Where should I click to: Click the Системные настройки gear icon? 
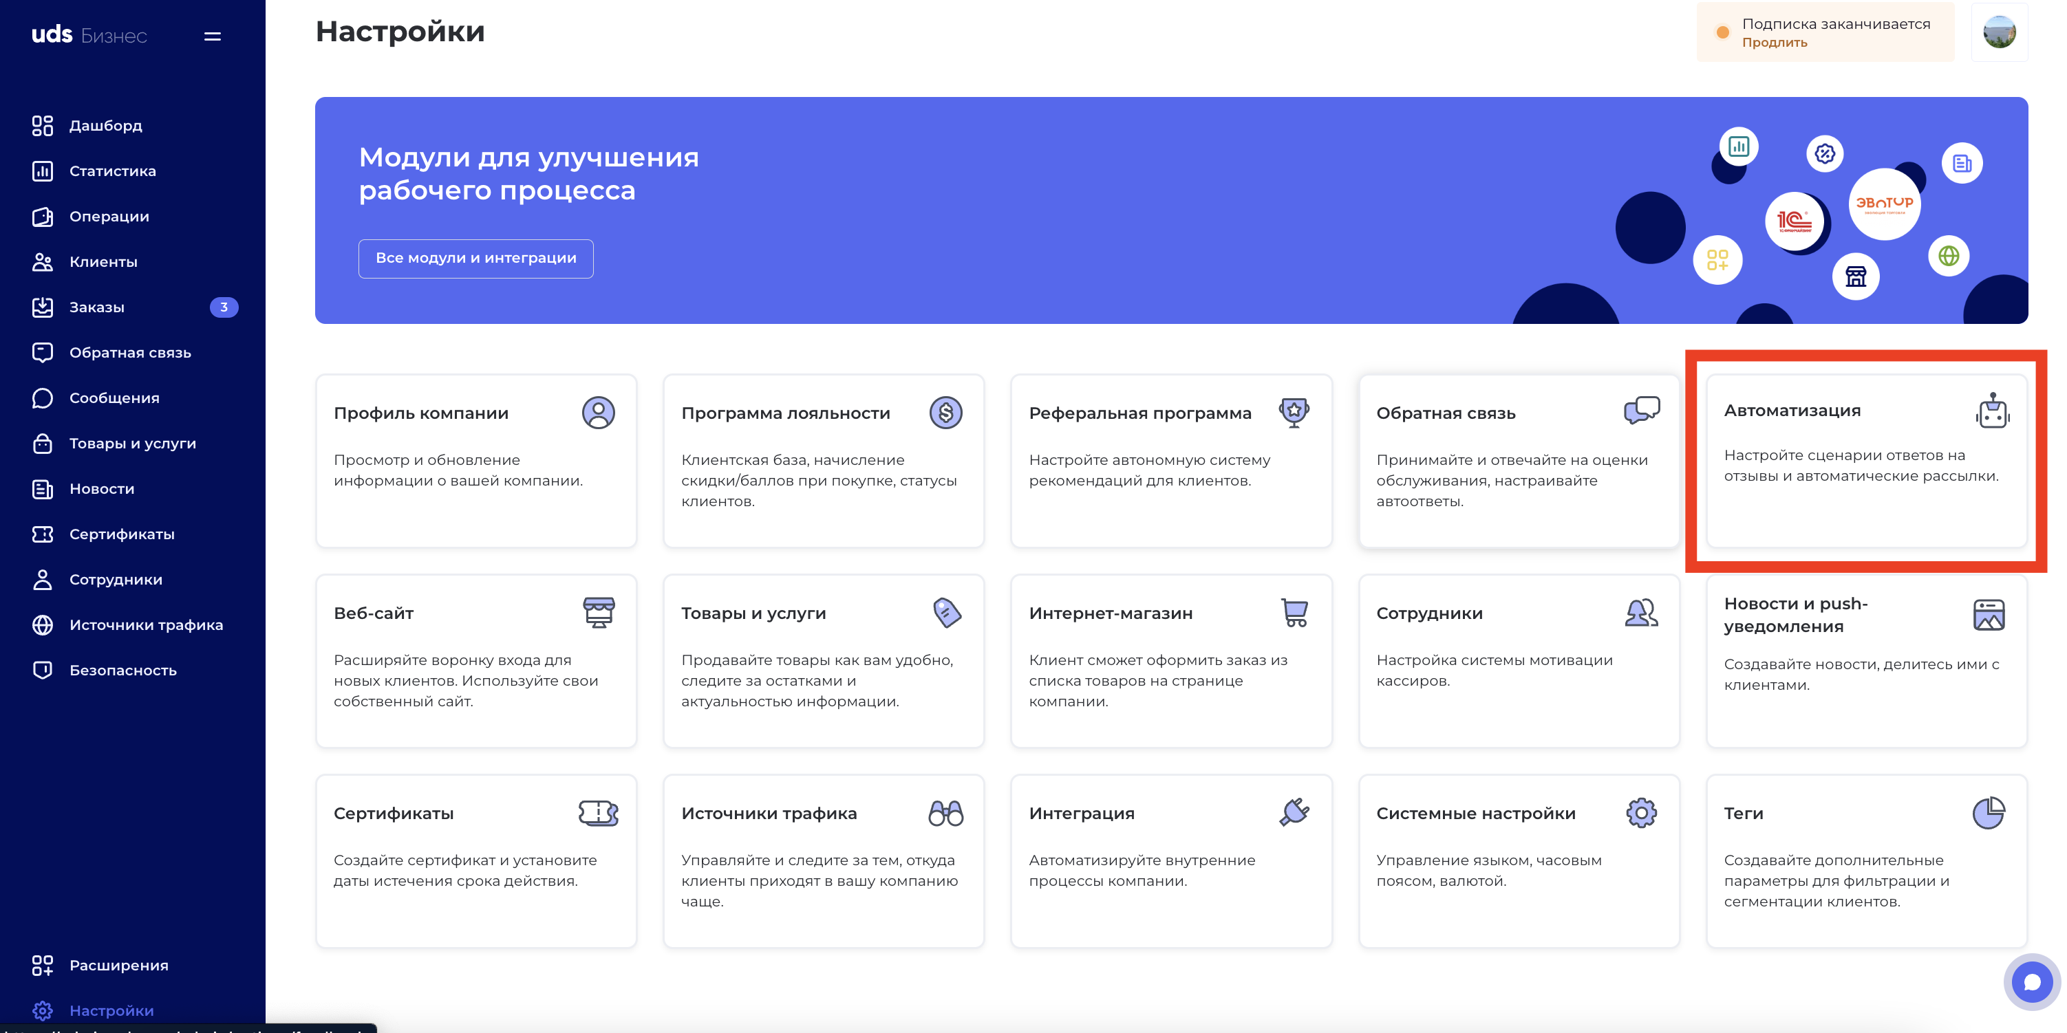[x=1641, y=813]
